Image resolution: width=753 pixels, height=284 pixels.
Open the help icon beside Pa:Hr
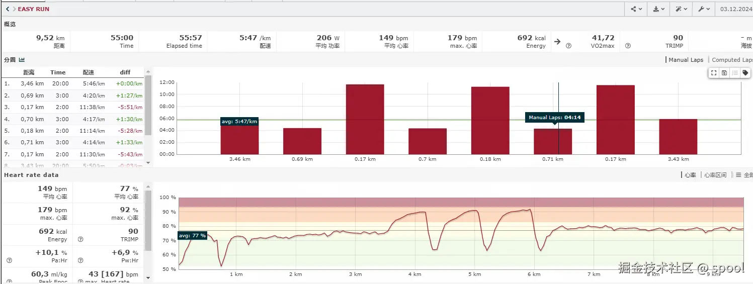pos(9,260)
